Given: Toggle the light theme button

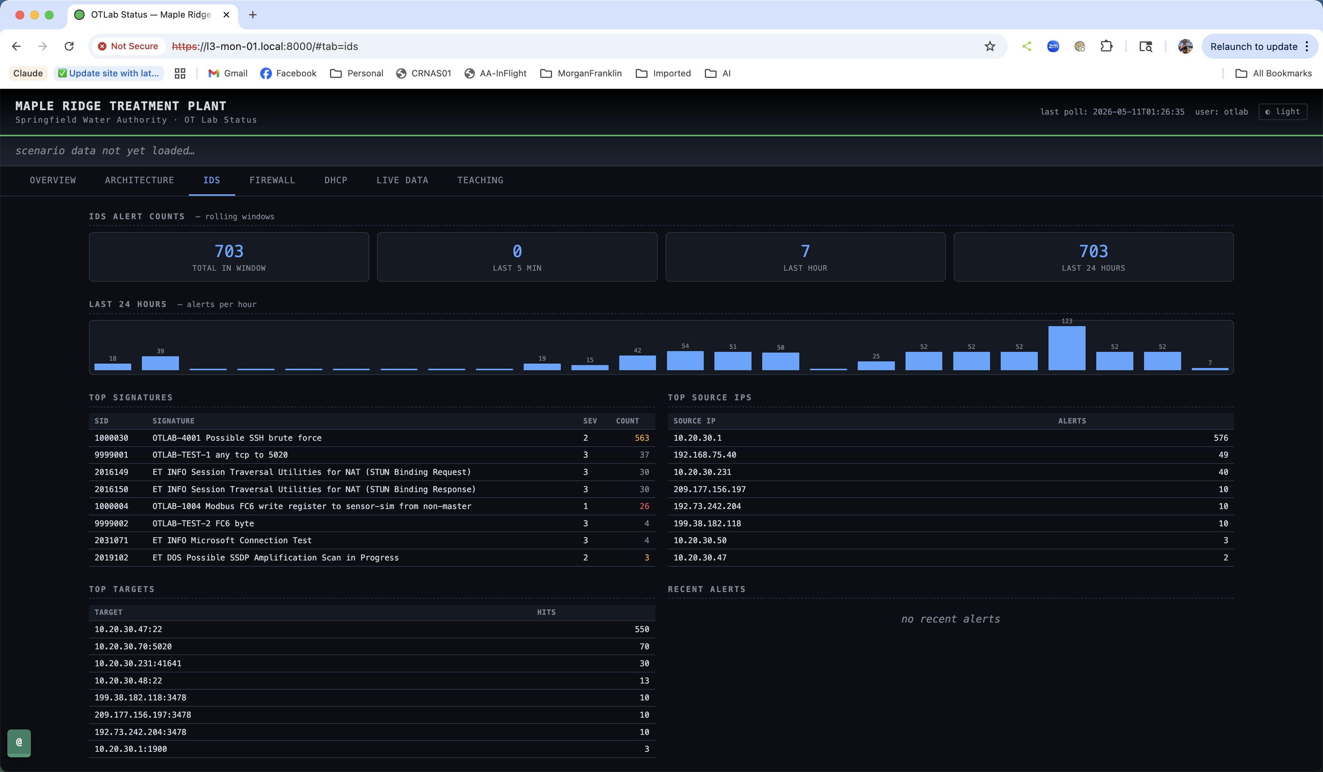Looking at the screenshot, I should (1282, 111).
